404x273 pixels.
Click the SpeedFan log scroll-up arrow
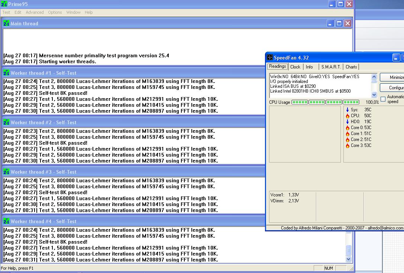[x=374, y=77]
